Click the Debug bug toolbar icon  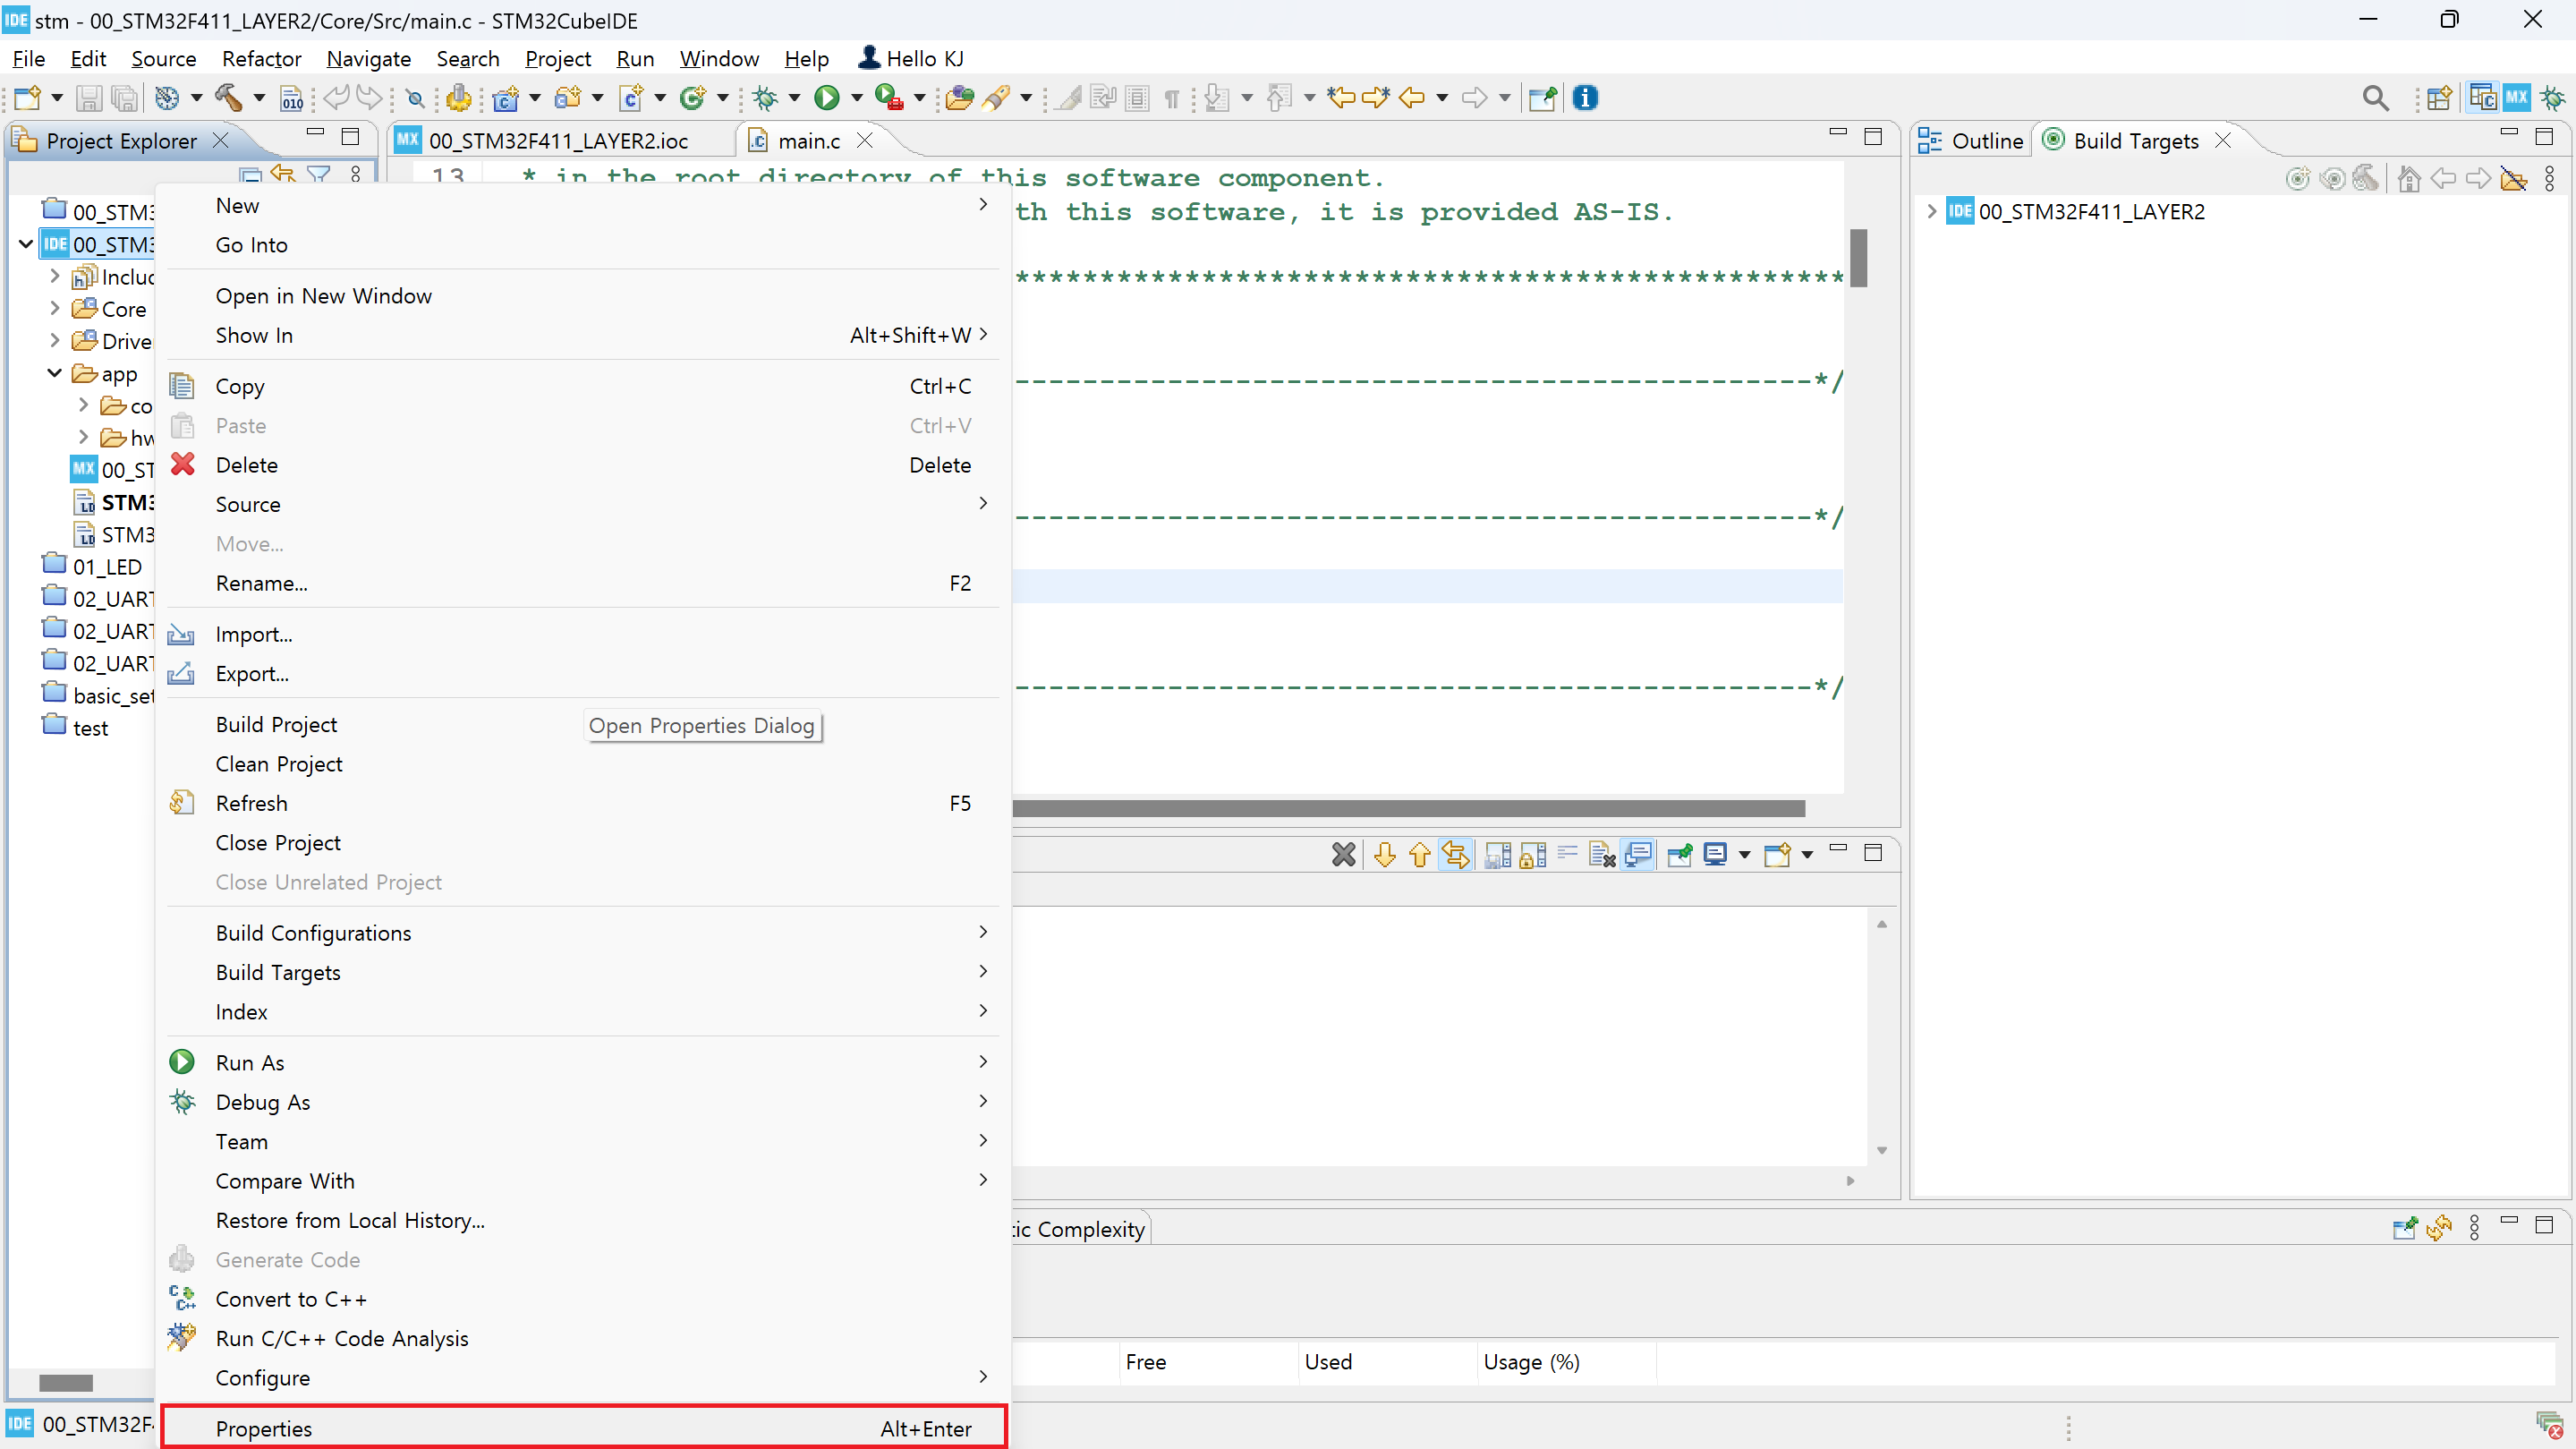[766, 97]
